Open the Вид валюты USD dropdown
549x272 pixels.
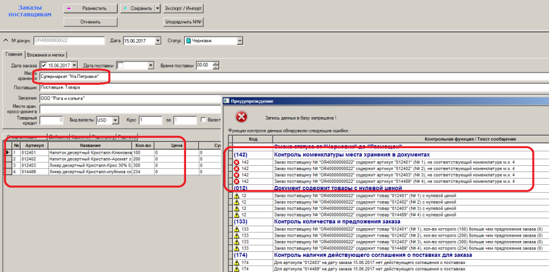pyautogui.click(x=115, y=120)
